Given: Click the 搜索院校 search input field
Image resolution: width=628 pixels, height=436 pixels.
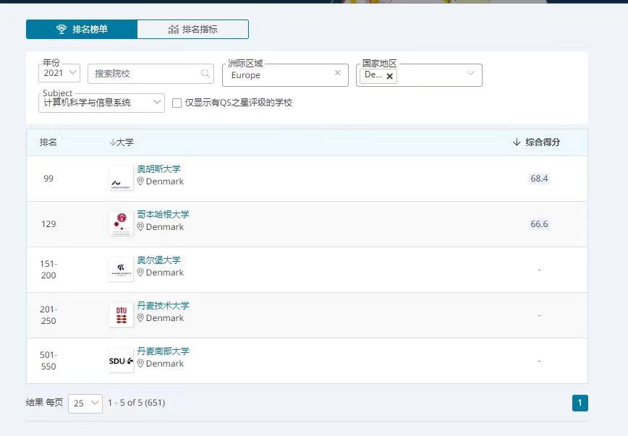Looking at the screenshot, I should click(x=145, y=74).
